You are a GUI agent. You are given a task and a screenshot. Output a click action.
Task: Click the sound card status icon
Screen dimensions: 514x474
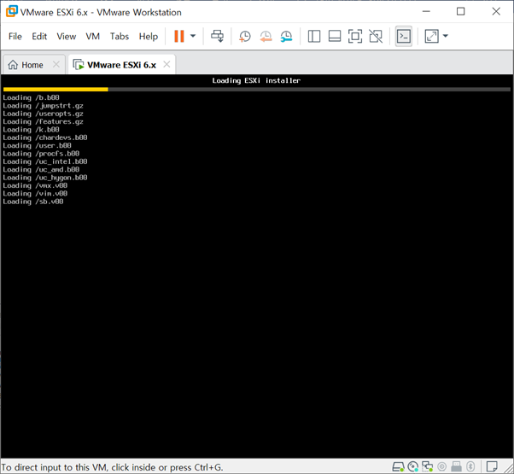[x=442, y=466]
